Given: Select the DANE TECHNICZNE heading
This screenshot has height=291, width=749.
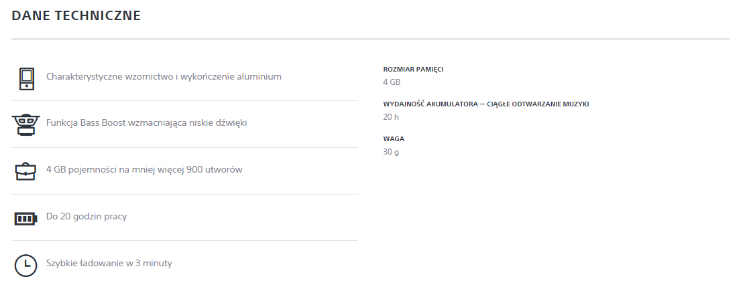Looking at the screenshot, I should [x=76, y=15].
